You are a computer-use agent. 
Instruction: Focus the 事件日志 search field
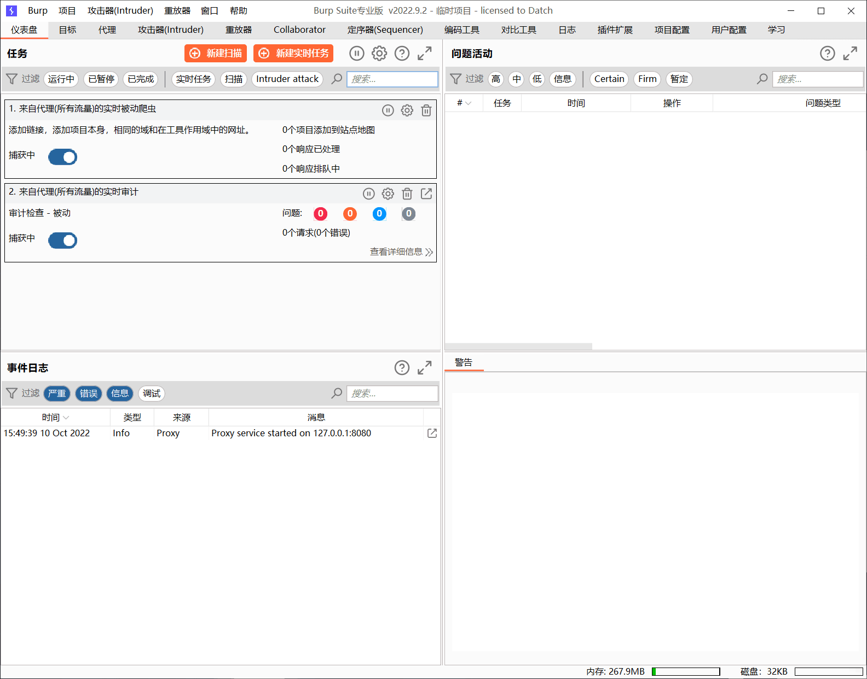click(392, 394)
